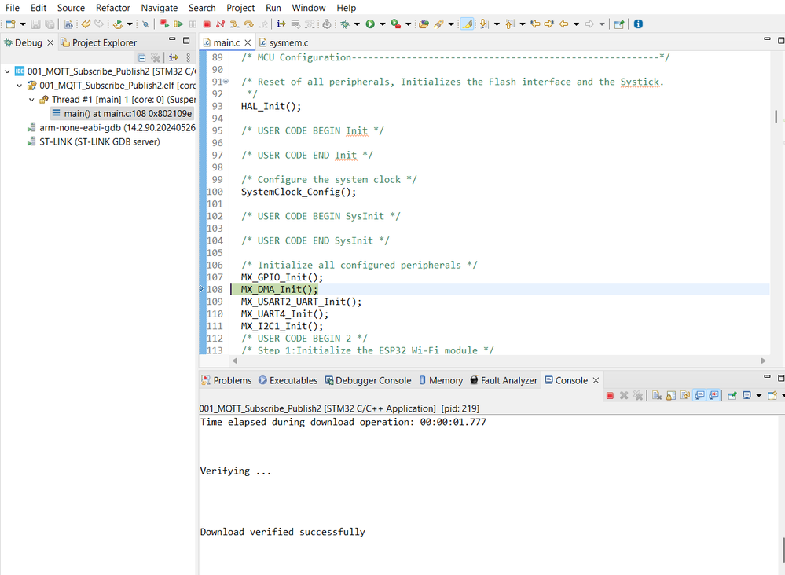Disable Show Console When Standard Out Changes

(699, 395)
